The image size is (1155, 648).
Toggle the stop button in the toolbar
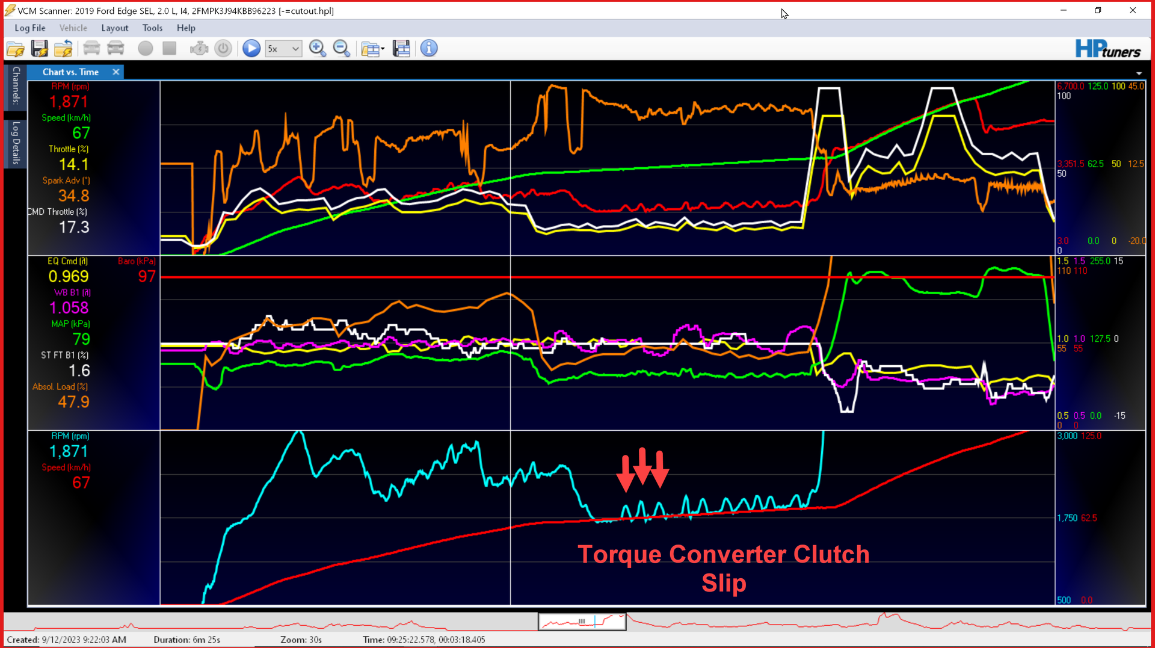(169, 48)
